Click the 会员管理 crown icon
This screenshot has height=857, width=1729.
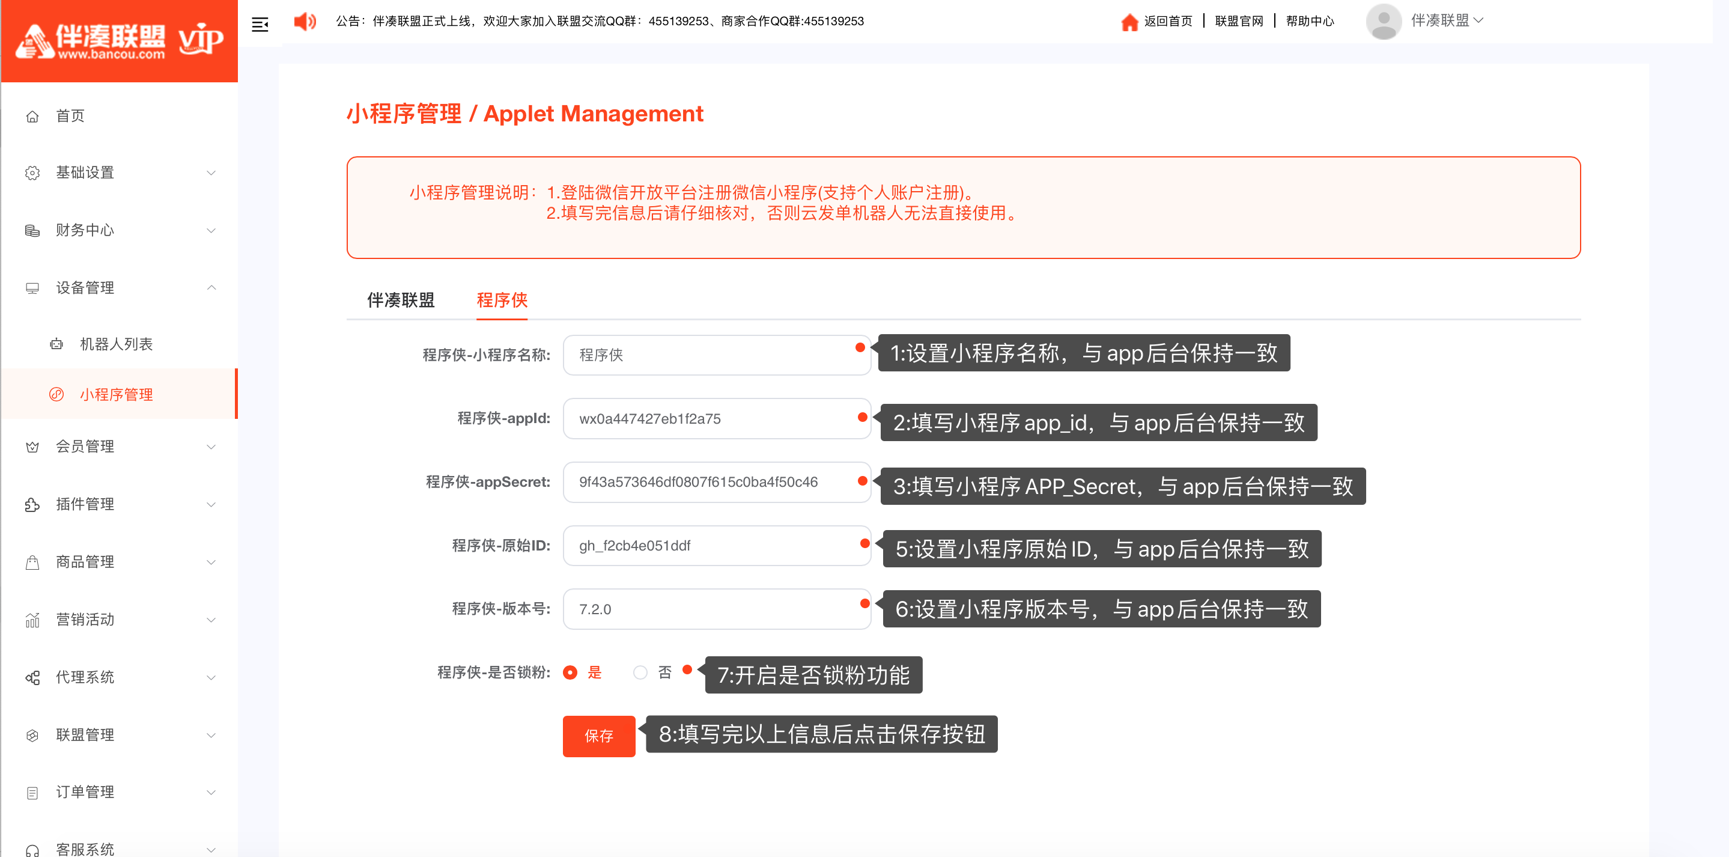tap(32, 447)
